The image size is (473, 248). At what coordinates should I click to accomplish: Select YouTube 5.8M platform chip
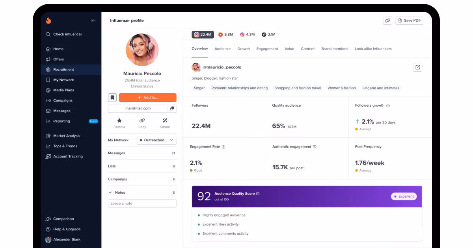tap(225, 35)
